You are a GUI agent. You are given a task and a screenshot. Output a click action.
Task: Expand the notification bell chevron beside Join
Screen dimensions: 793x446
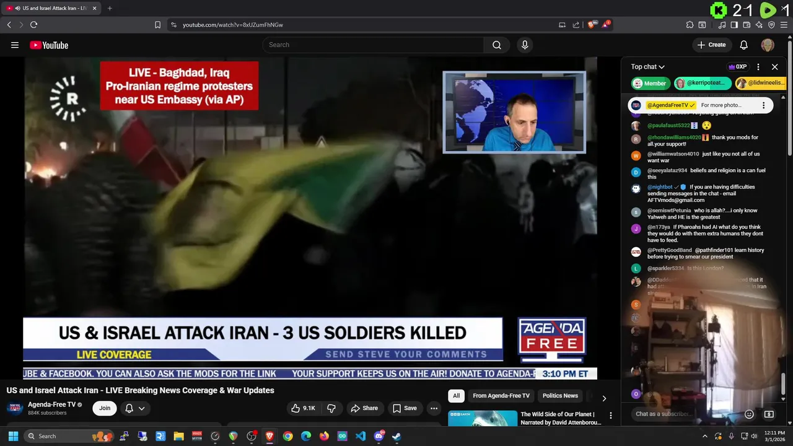click(x=142, y=408)
